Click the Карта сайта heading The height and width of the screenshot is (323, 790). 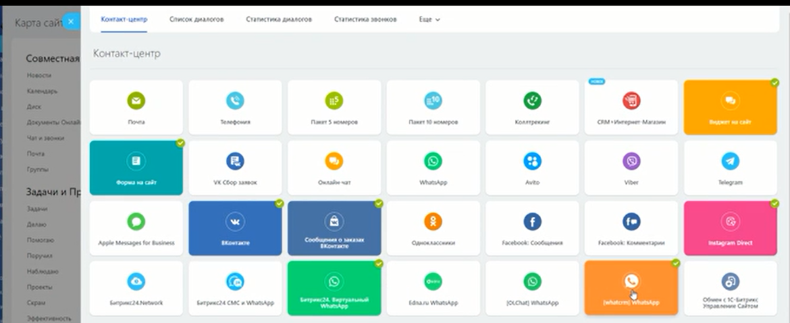coord(38,23)
